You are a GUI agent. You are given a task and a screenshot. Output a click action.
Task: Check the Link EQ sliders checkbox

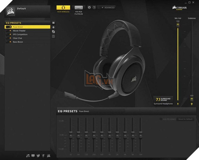[x=161, y=119]
